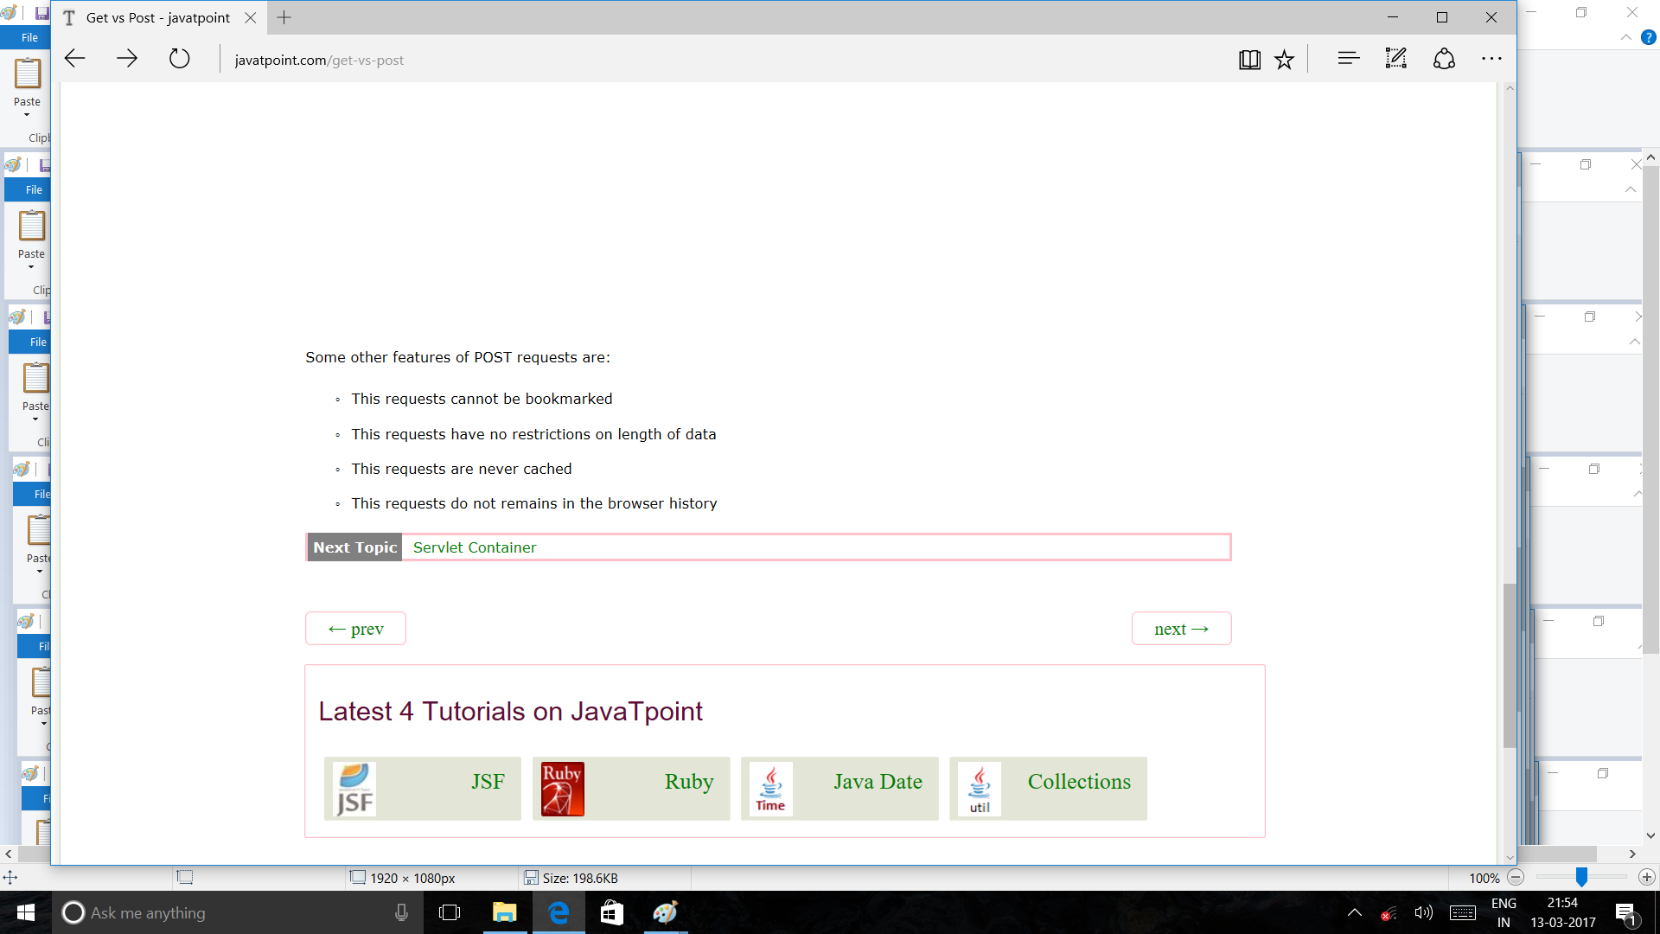Click Windows Store taskbar icon
This screenshot has height=934, width=1660.
[x=612, y=912]
